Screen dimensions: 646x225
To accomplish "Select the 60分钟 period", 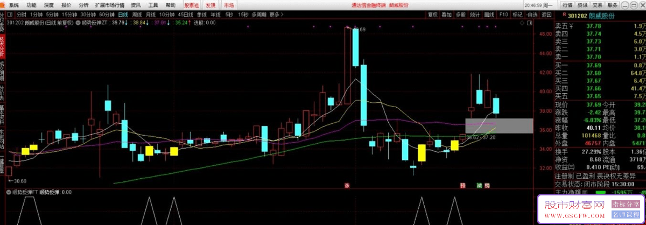I will [107, 15].
